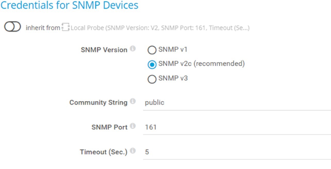Click the Local Probe device icon
This screenshot has height=169, width=331.
pos(66,28)
